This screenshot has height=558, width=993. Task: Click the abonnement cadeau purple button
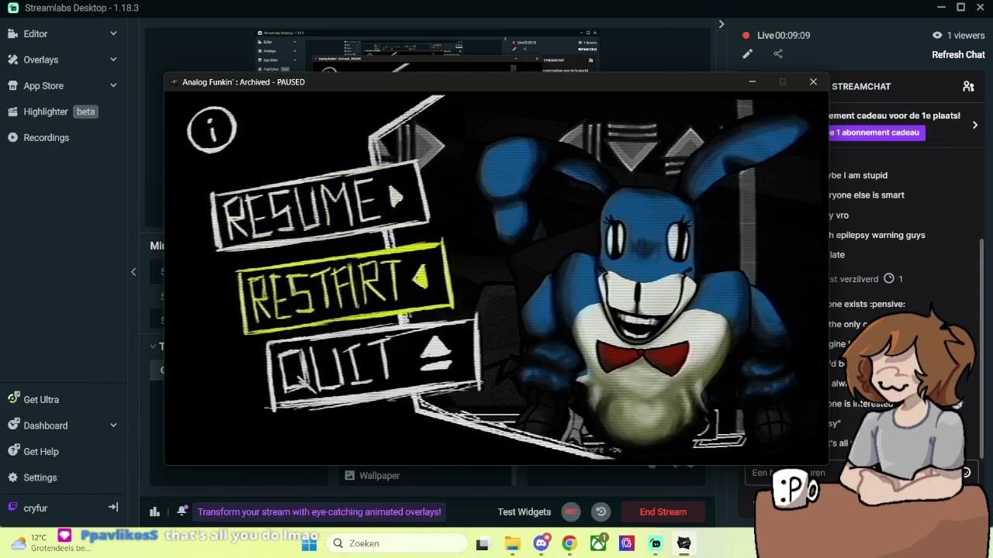tap(876, 133)
